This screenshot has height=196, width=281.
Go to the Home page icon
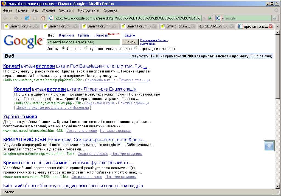pos(43,18)
